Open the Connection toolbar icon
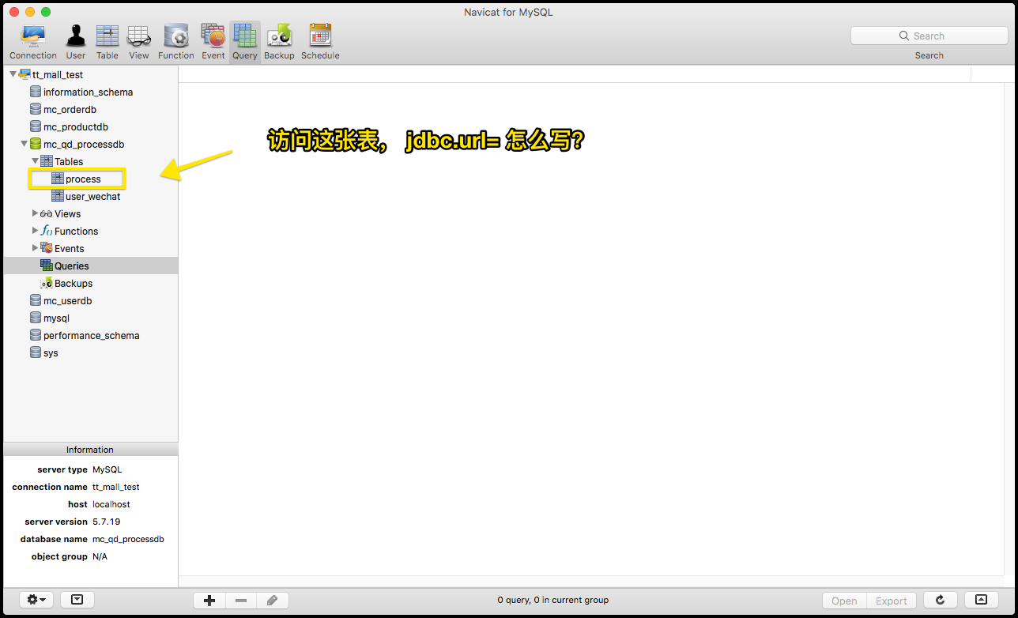Screen dimensions: 1018x618 click(33, 42)
